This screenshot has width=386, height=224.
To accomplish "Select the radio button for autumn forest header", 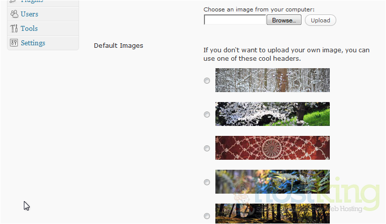I will tap(207, 216).
